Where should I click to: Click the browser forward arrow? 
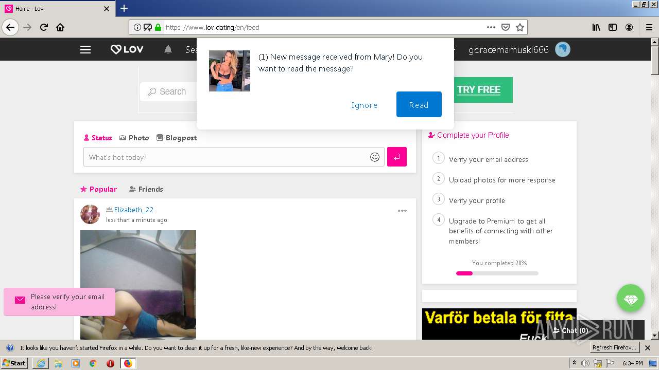28,27
